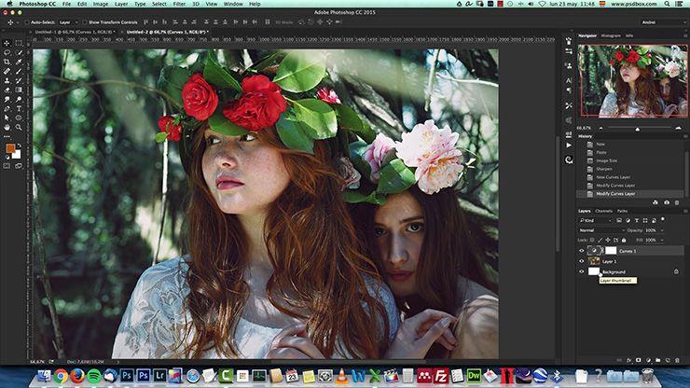The height and width of the screenshot is (388, 690).
Task: Switch to the Paths tab
Action: 622,211
